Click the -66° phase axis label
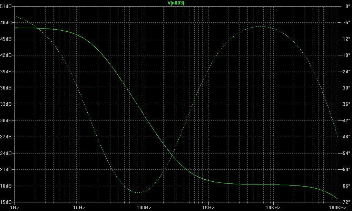The width and height of the screenshot is (352, 211). point(346,186)
